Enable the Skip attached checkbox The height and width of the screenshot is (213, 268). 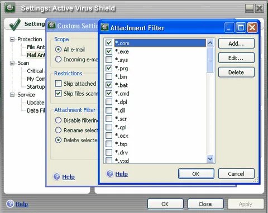(58, 84)
